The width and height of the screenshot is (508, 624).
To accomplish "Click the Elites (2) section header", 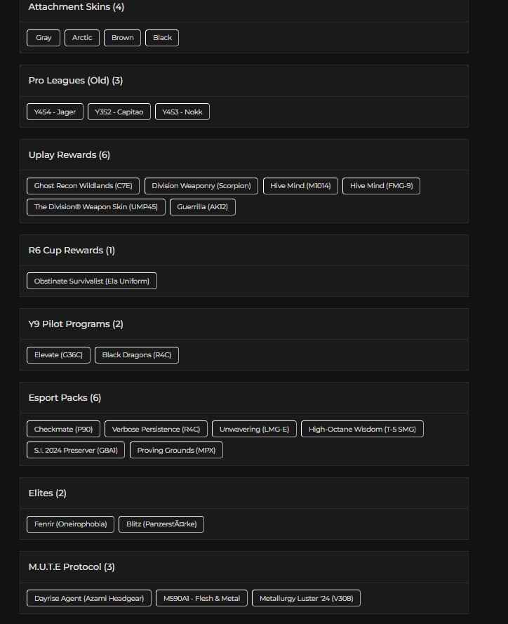I will 47,493.
